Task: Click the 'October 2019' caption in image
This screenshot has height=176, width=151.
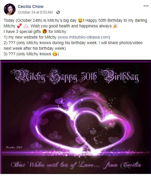Action: (x=14, y=147)
